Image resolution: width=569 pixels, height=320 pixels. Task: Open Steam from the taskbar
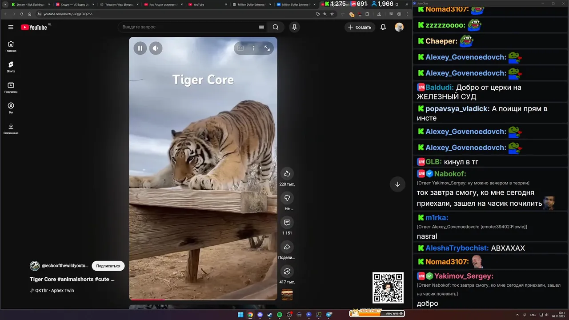pyautogui.click(x=269, y=315)
